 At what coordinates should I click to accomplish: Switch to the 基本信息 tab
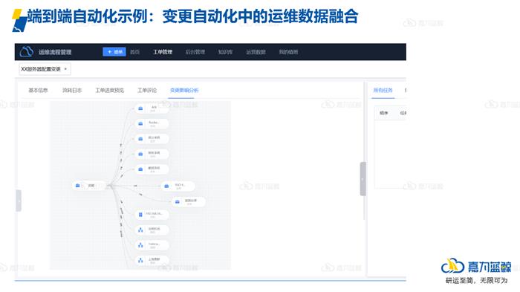(38, 90)
